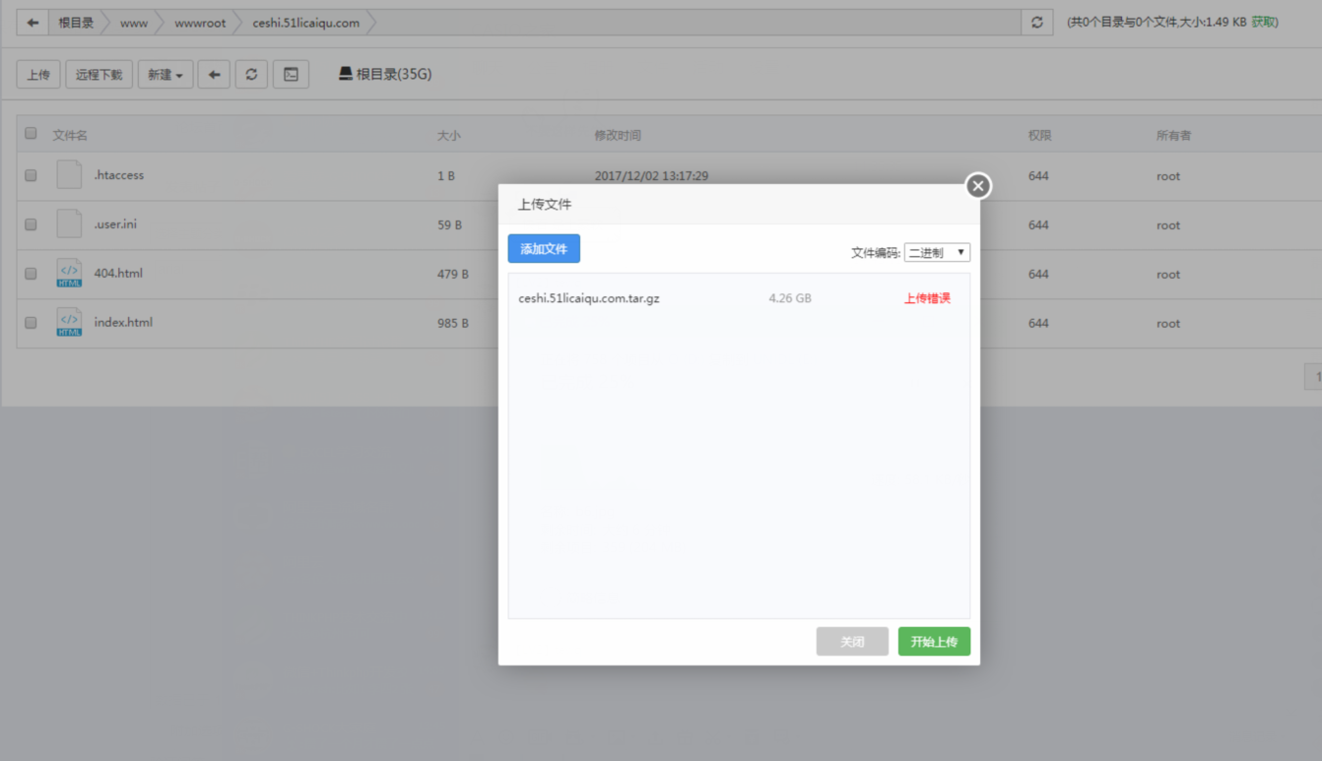Refresh the path with breadcrumb refresh icon
This screenshot has width=1322, height=761.
coord(1037,23)
